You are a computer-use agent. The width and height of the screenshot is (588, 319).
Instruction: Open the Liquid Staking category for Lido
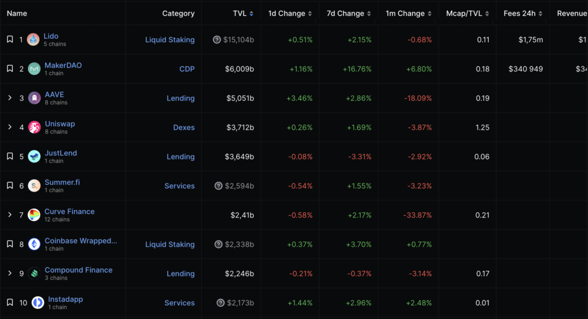[169, 40]
